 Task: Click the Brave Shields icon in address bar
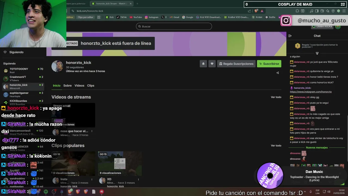[x=256, y=11]
